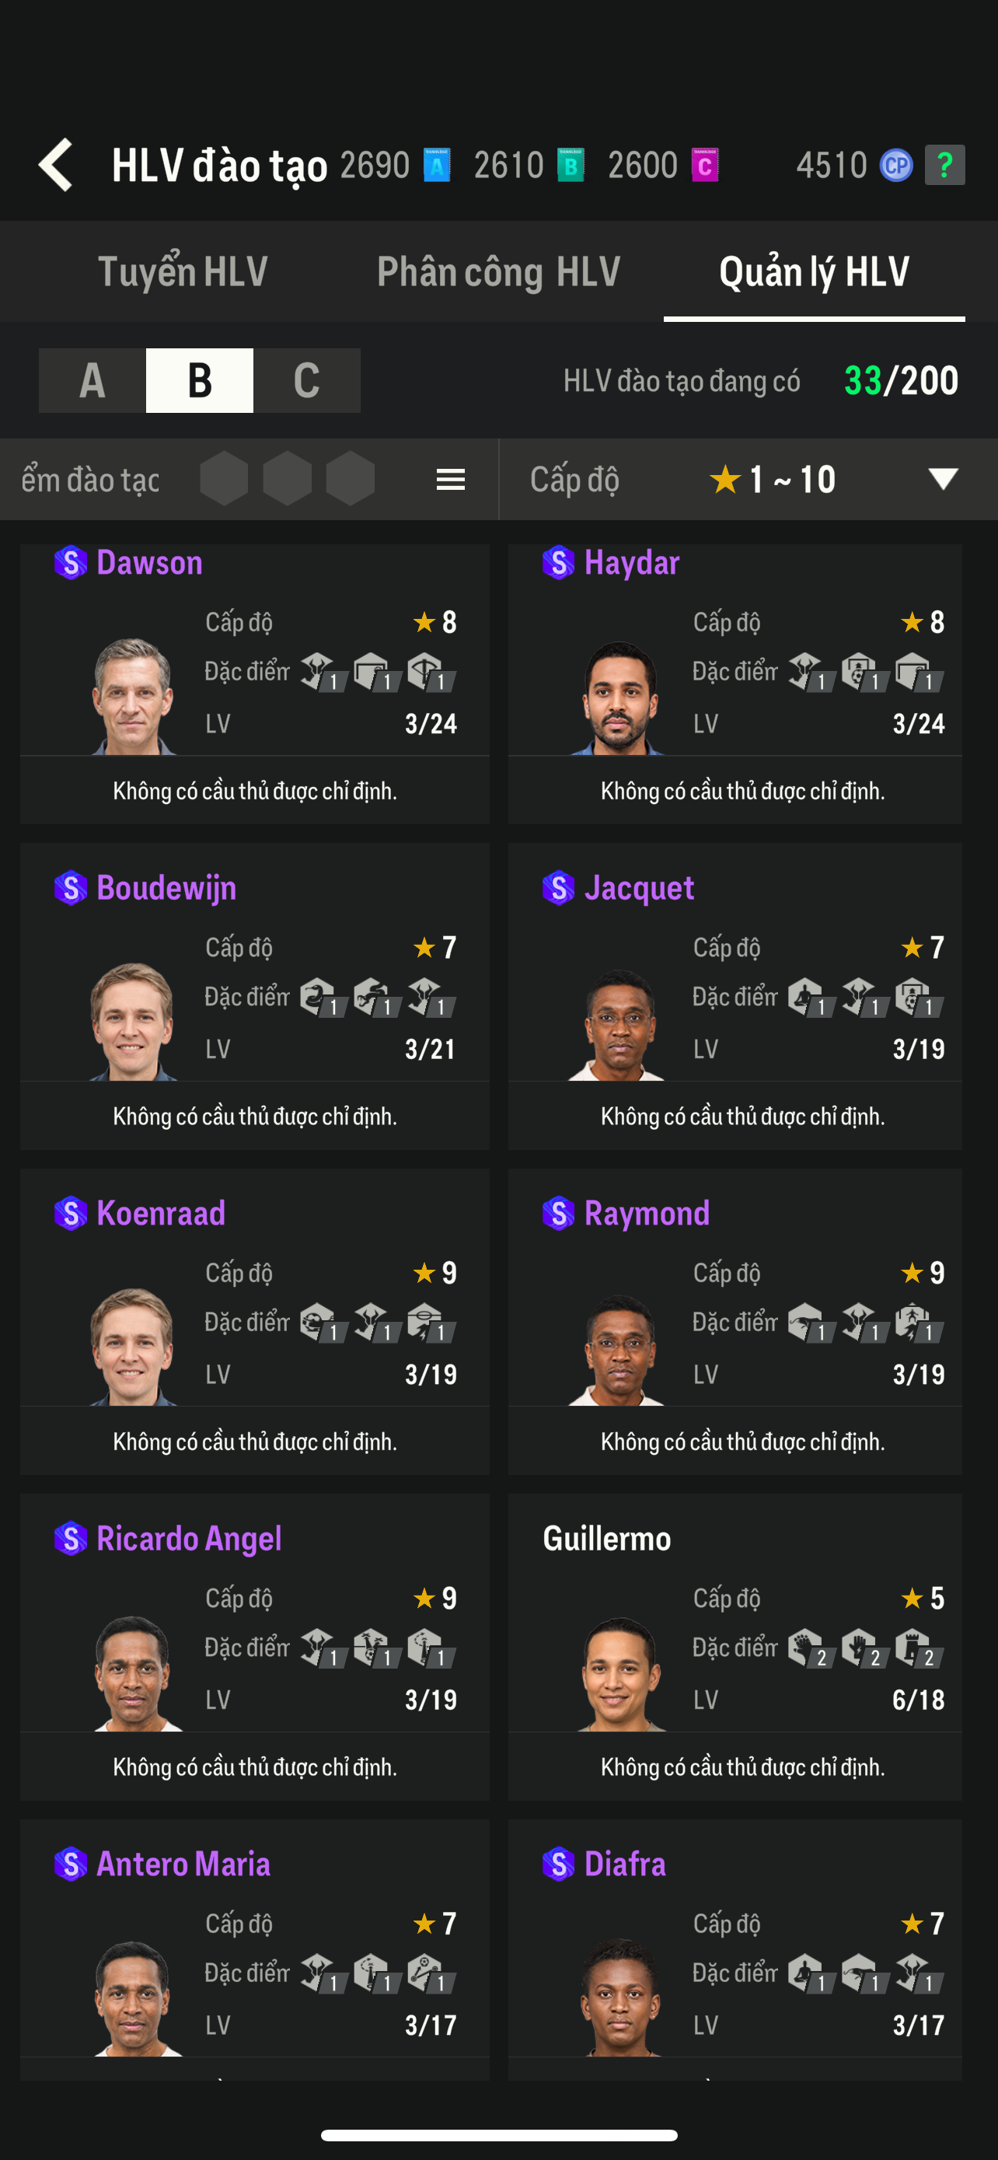Viewport: 998px width, 2160px height.
Task: Tap the blue CP currency icon
Action: click(895, 165)
